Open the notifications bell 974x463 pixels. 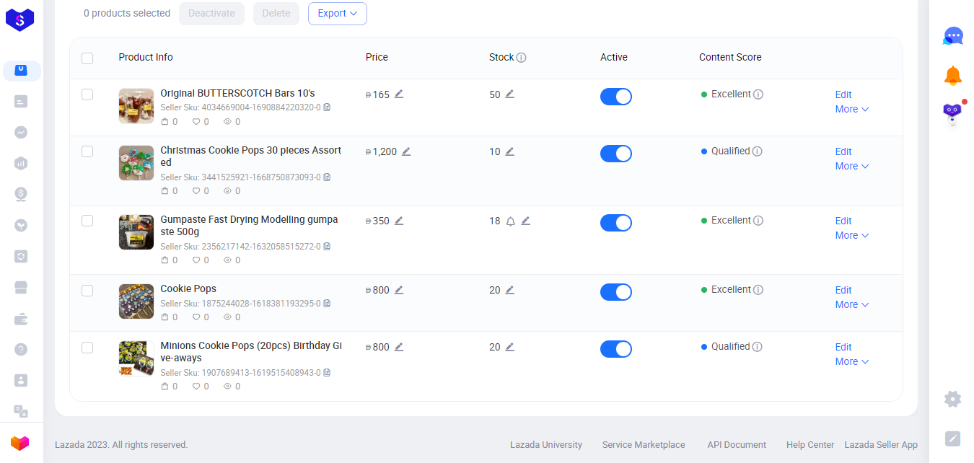(953, 75)
